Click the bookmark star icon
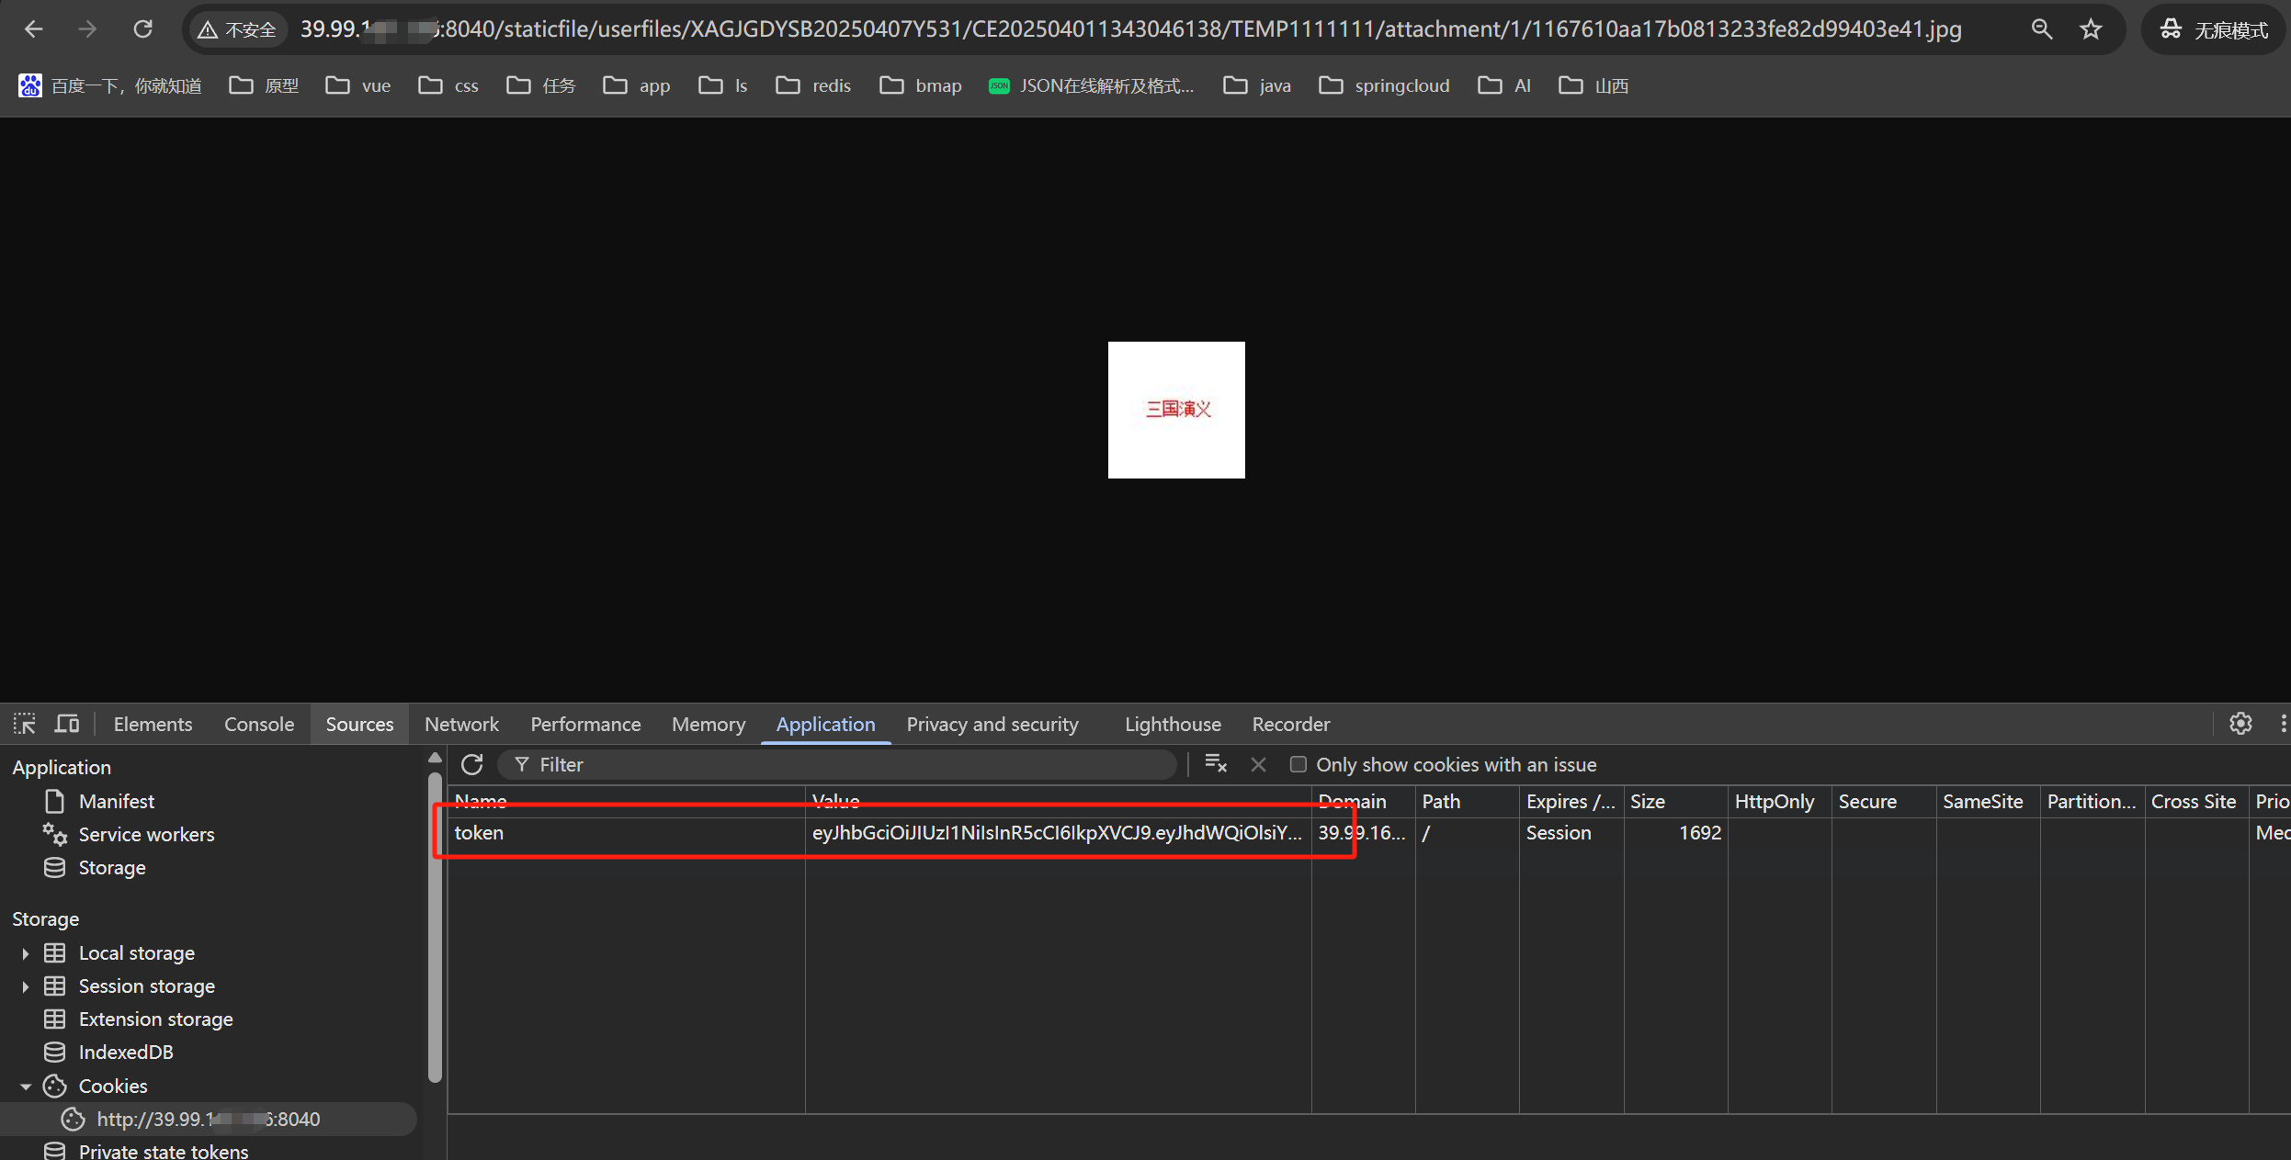 coord(2091,29)
